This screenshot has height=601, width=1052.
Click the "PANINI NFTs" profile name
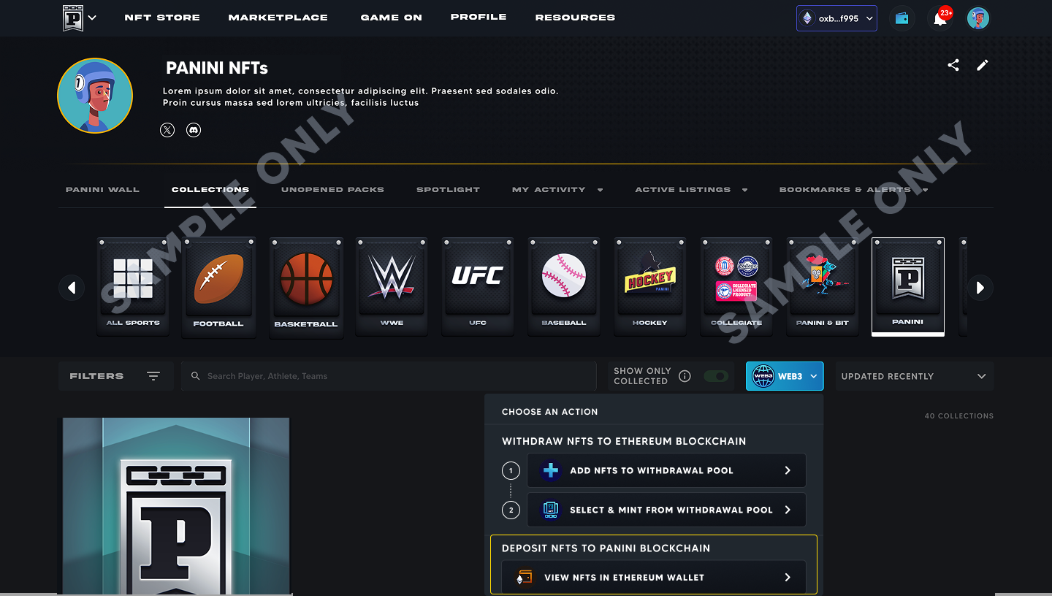tap(217, 68)
